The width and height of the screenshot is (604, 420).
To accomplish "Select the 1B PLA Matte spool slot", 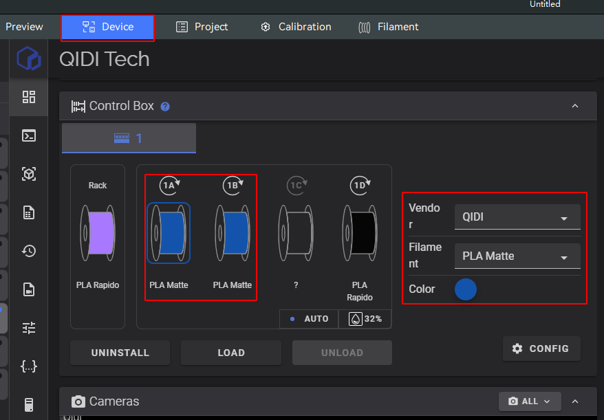I will [232, 233].
